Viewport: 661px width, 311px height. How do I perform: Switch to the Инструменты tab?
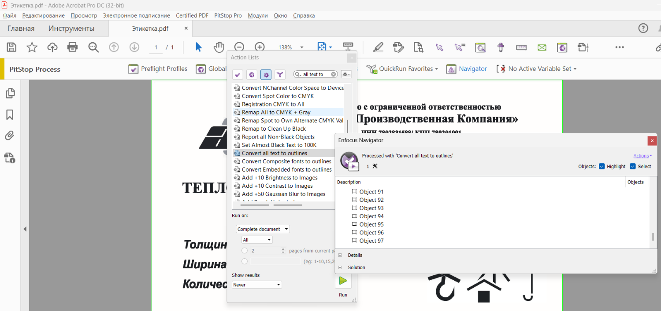point(71,29)
